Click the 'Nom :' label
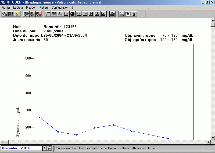 (18, 27)
